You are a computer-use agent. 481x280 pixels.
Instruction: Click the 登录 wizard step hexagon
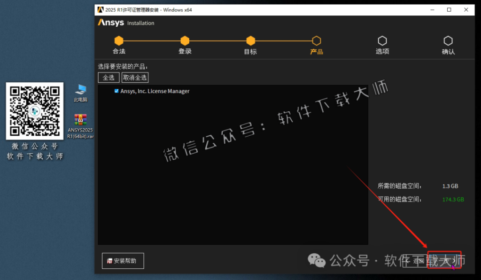tap(185, 41)
